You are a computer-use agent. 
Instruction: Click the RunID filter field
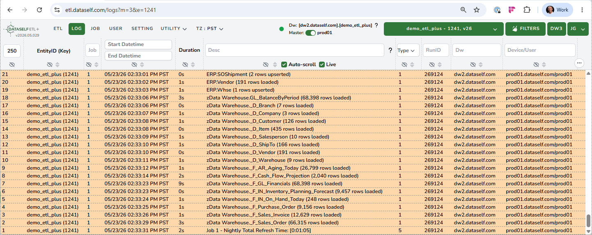click(436, 50)
